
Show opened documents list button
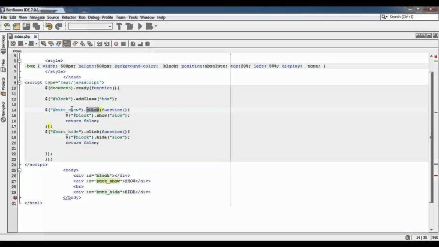pyautogui.click(x=429, y=36)
